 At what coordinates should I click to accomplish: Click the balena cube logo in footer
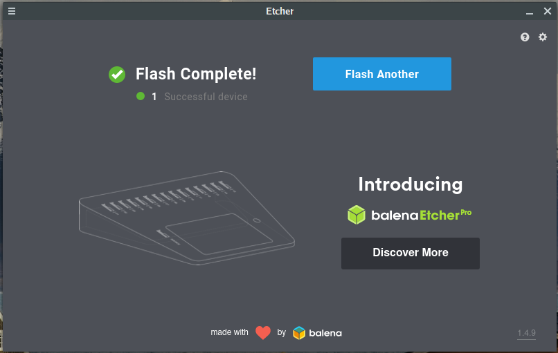299,333
